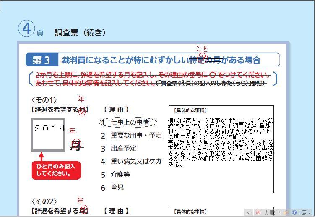Click the text 構成作家という仕事の性質上
The height and width of the screenshot is (217, 315).
206,121
